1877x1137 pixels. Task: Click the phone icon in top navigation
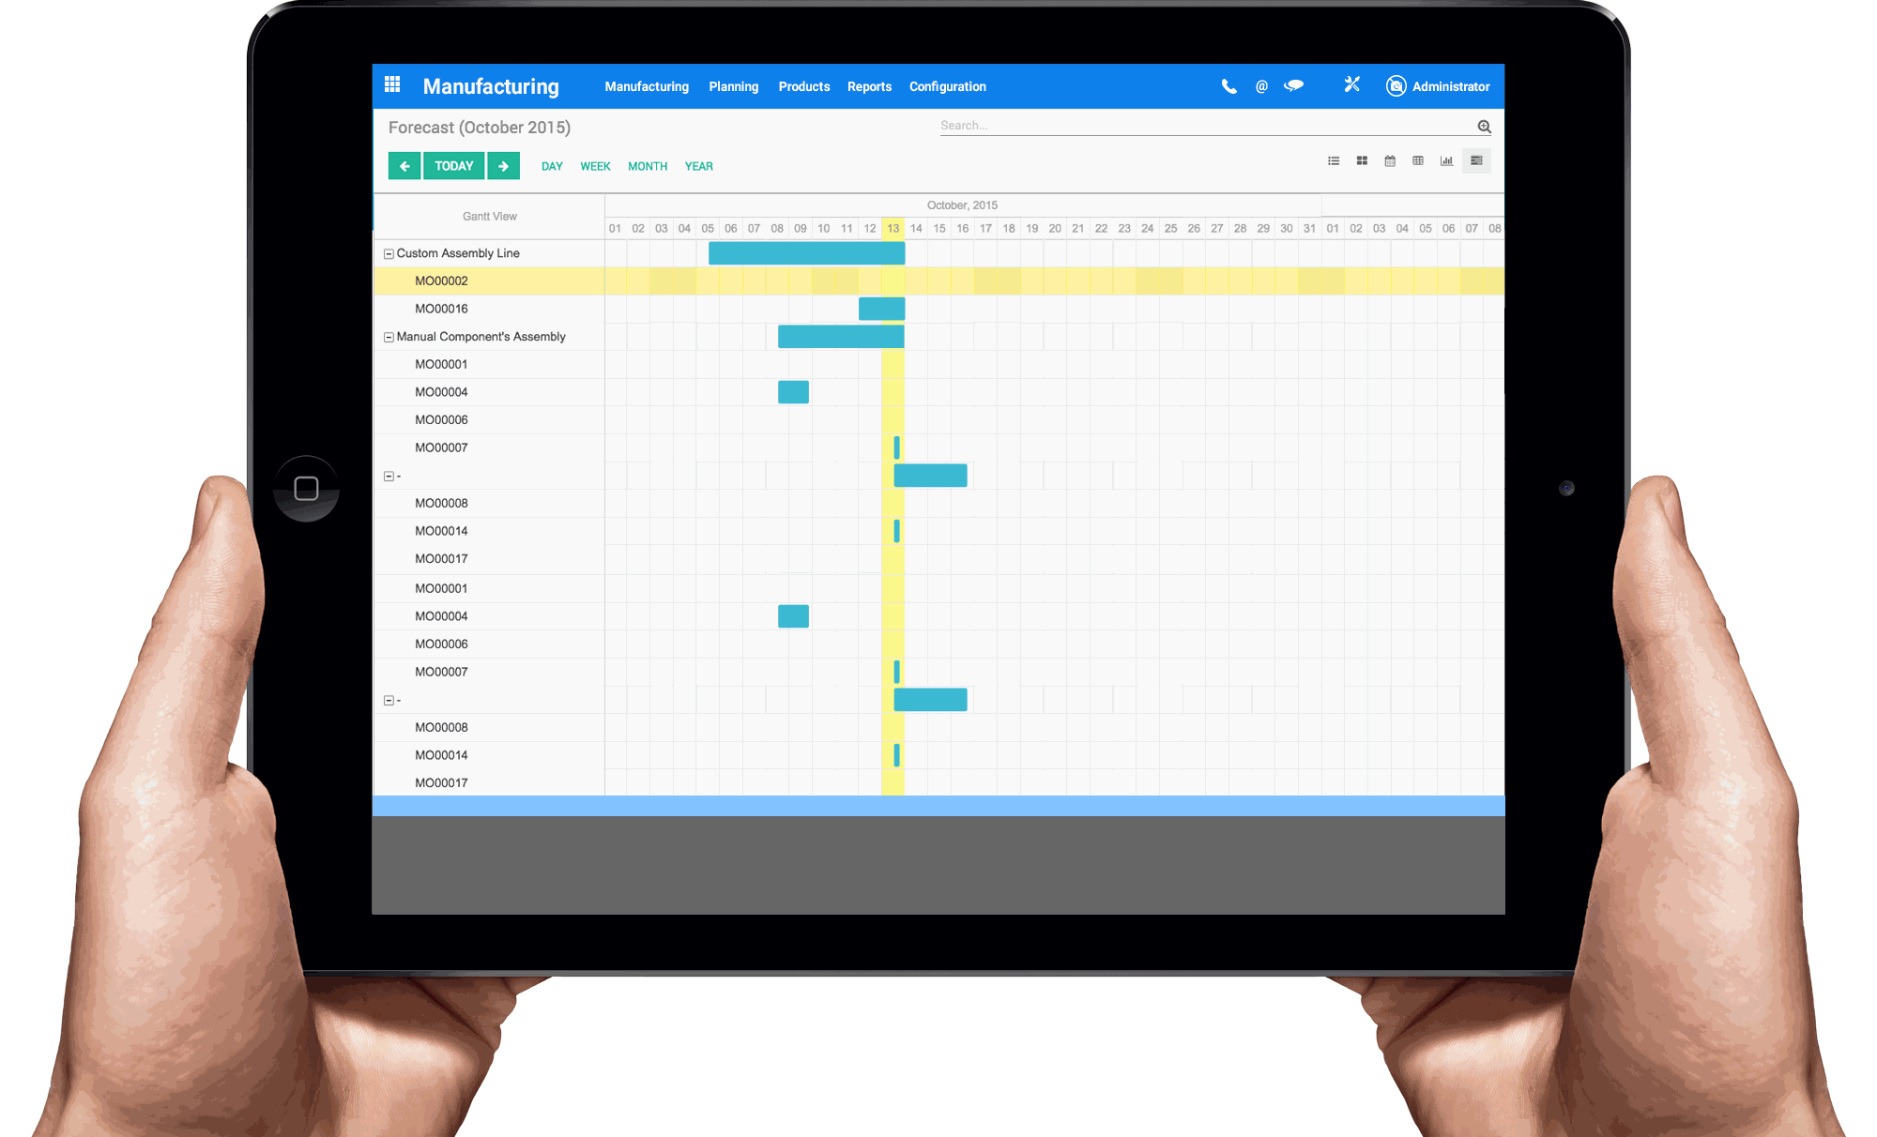[1227, 87]
